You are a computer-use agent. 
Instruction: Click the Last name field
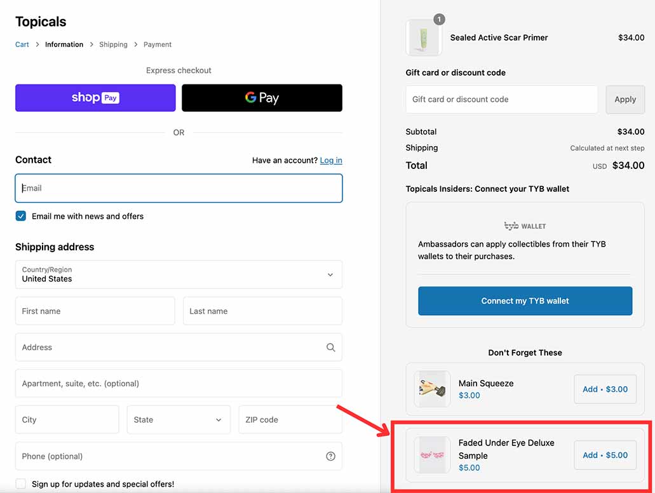click(262, 311)
